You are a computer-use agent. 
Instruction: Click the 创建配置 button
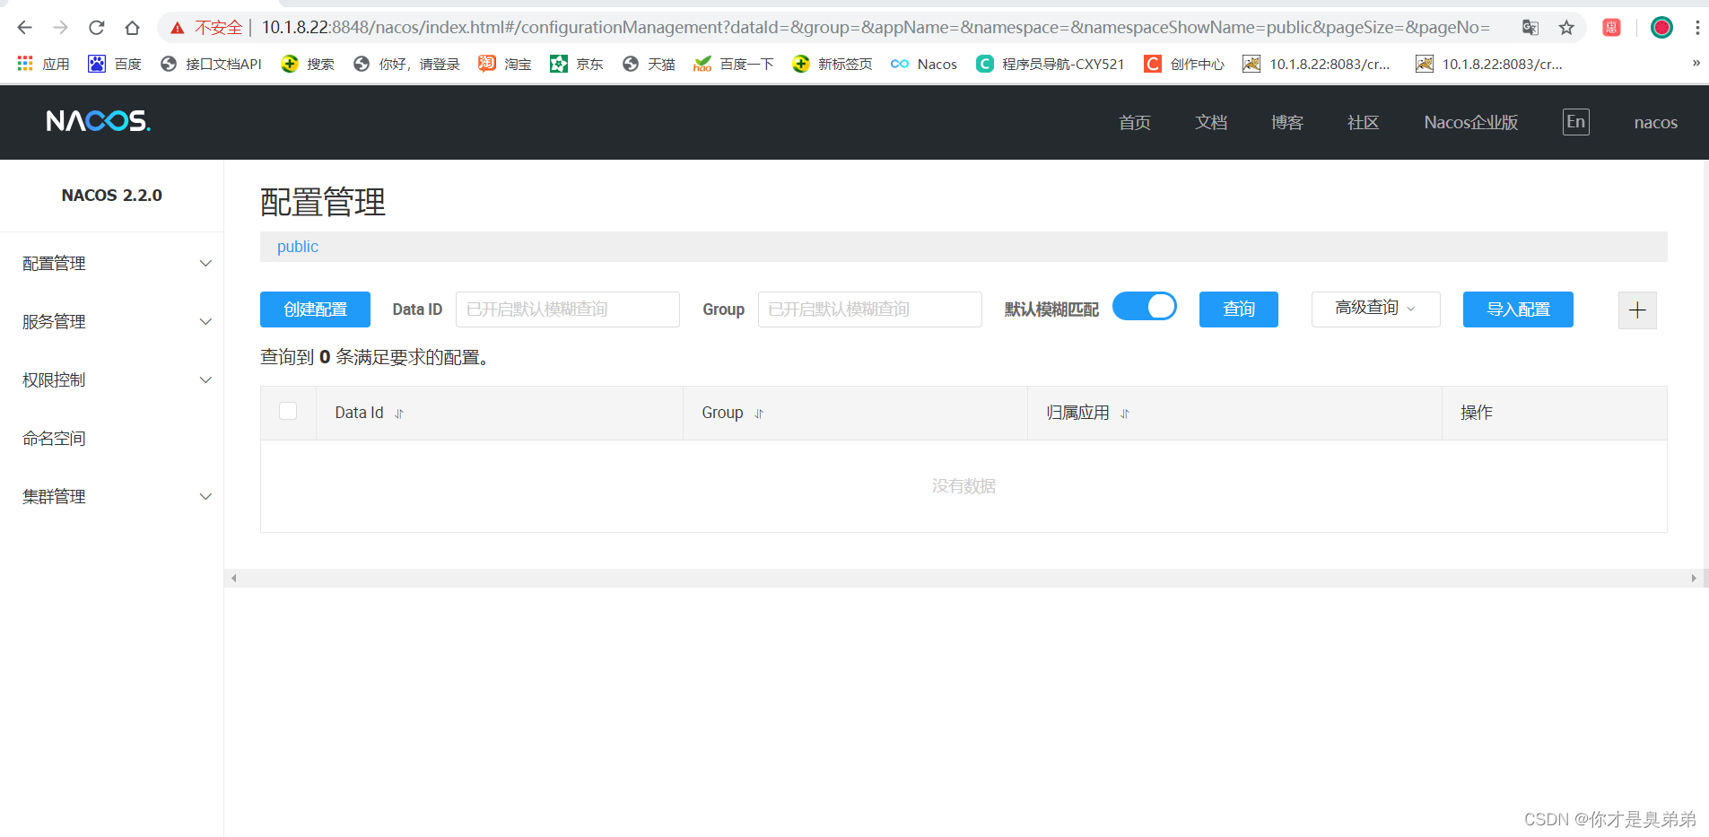pos(315,310)
